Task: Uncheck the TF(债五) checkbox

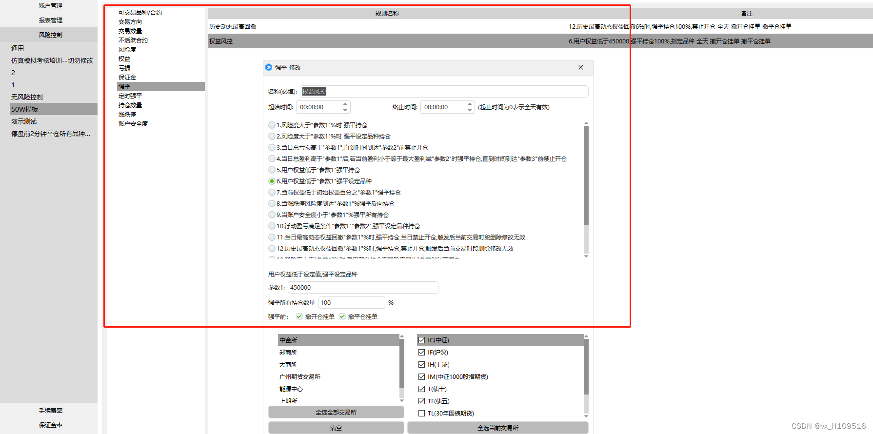Action: coord(421,401)
